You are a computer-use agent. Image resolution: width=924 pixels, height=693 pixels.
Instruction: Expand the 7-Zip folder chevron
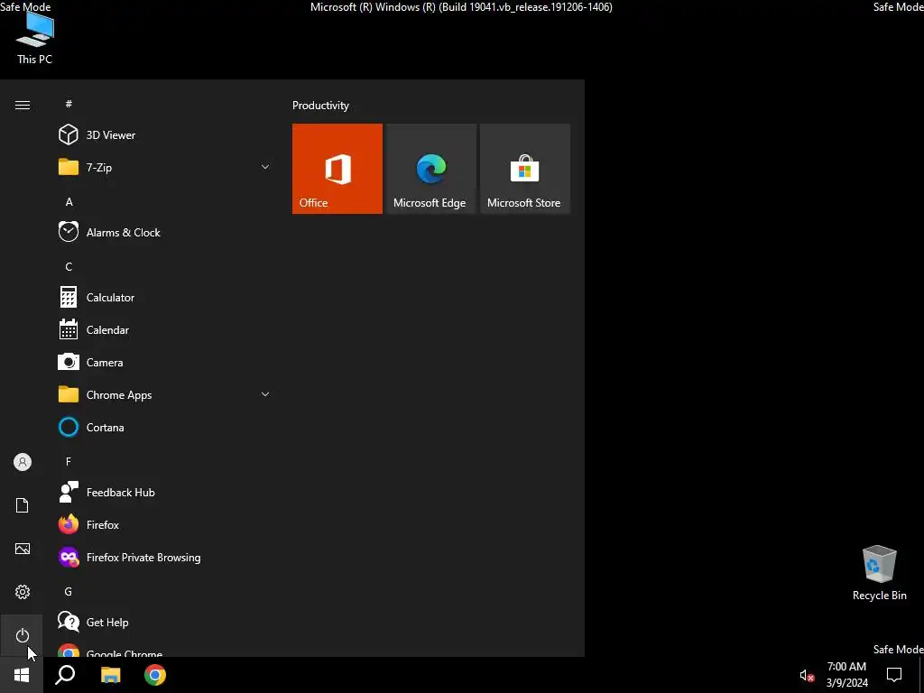pos(265,167)
